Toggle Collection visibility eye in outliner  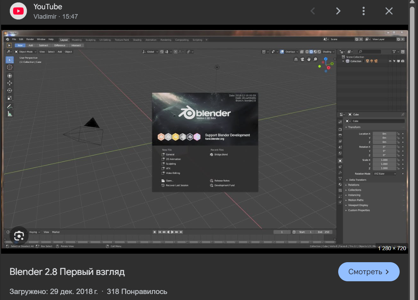click(x=390, y=61)
